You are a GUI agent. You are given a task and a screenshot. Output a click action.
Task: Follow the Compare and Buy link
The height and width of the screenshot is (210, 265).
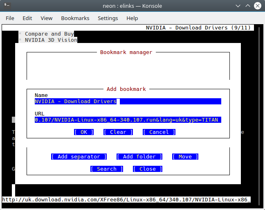tap(49, 34)
